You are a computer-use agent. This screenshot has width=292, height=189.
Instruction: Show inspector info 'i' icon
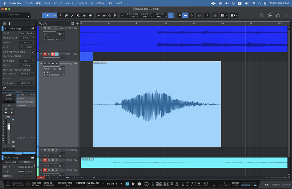(9, 23)
